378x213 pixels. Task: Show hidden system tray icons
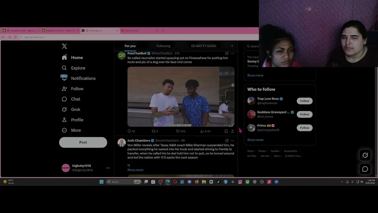342,182
